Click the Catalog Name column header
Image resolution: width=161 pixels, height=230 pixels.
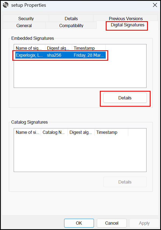click(54, 132)
